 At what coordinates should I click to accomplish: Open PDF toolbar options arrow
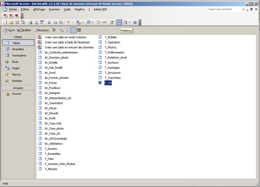(22, 16)
